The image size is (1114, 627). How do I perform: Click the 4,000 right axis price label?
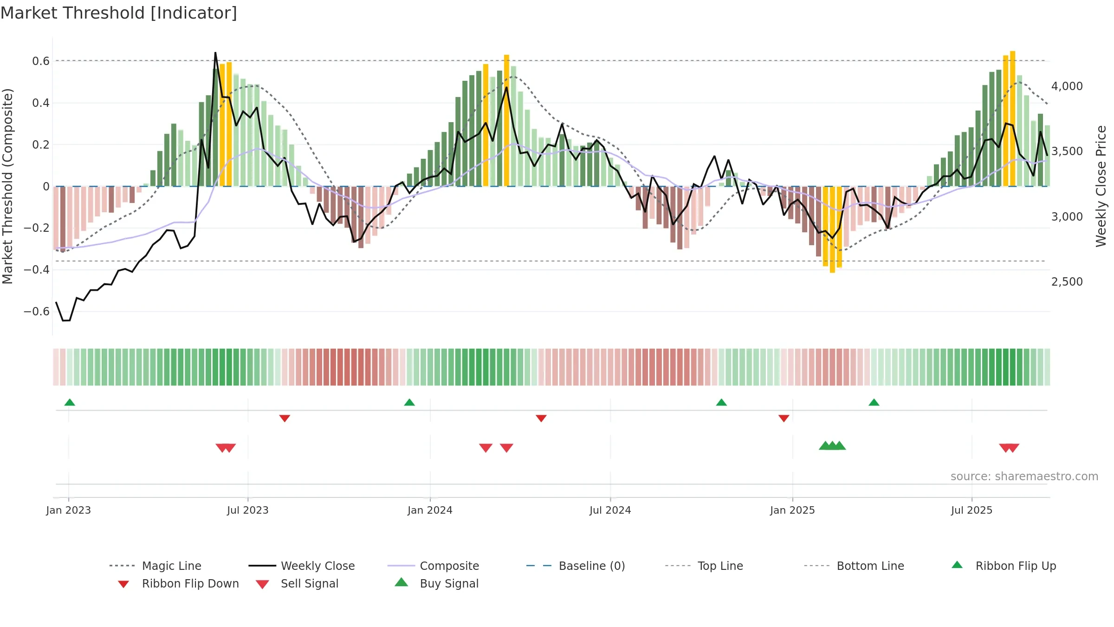click(x=1067, y=86)
